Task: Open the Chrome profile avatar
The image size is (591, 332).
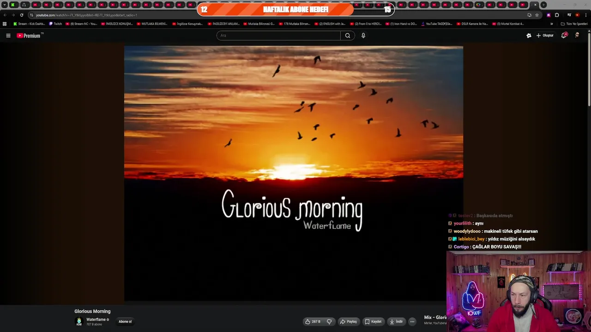Action: [x=577, y=15]
